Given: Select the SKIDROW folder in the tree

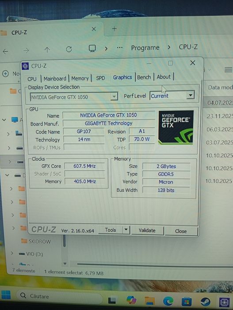Looking at the screenshot, I should click(36, 241).
